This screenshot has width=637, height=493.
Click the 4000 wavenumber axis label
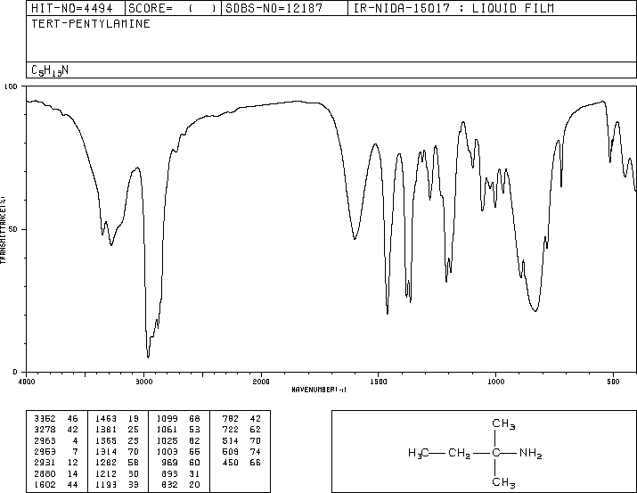click(27, 382)
